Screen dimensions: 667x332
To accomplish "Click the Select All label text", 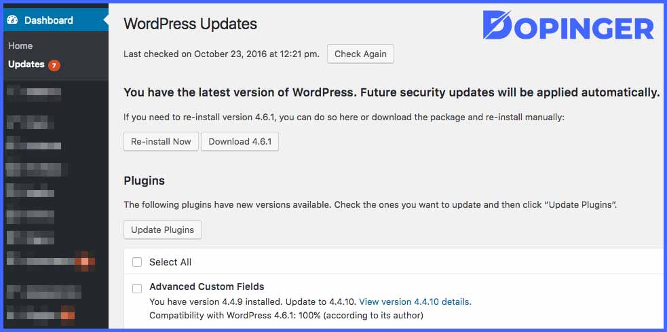I will point(170,262).
